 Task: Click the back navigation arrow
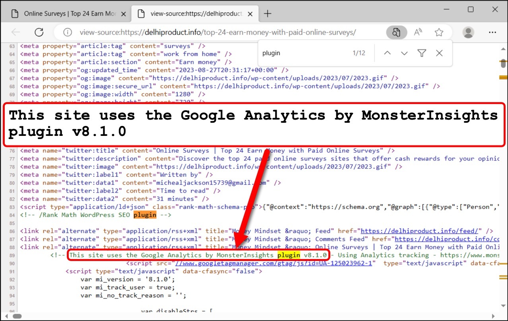pyautogui.click(x=16, y=32)
